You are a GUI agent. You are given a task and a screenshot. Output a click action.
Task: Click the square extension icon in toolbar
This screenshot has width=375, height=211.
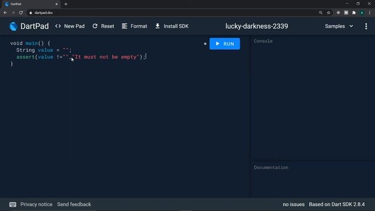pyautogui.click(x=346, y=13)
